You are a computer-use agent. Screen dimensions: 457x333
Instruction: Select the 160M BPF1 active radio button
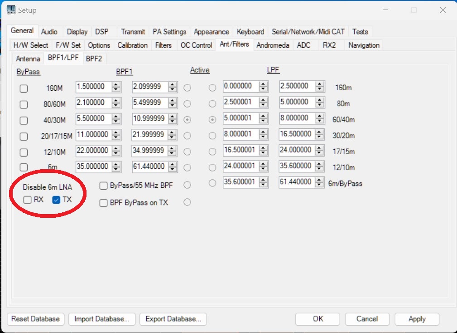coord(187,88)
